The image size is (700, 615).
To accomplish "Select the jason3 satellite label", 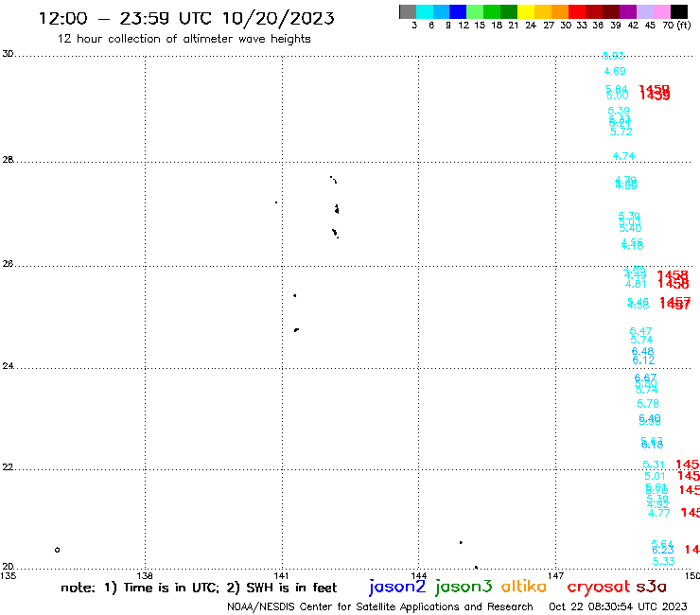I will click(x=464, y=587).
